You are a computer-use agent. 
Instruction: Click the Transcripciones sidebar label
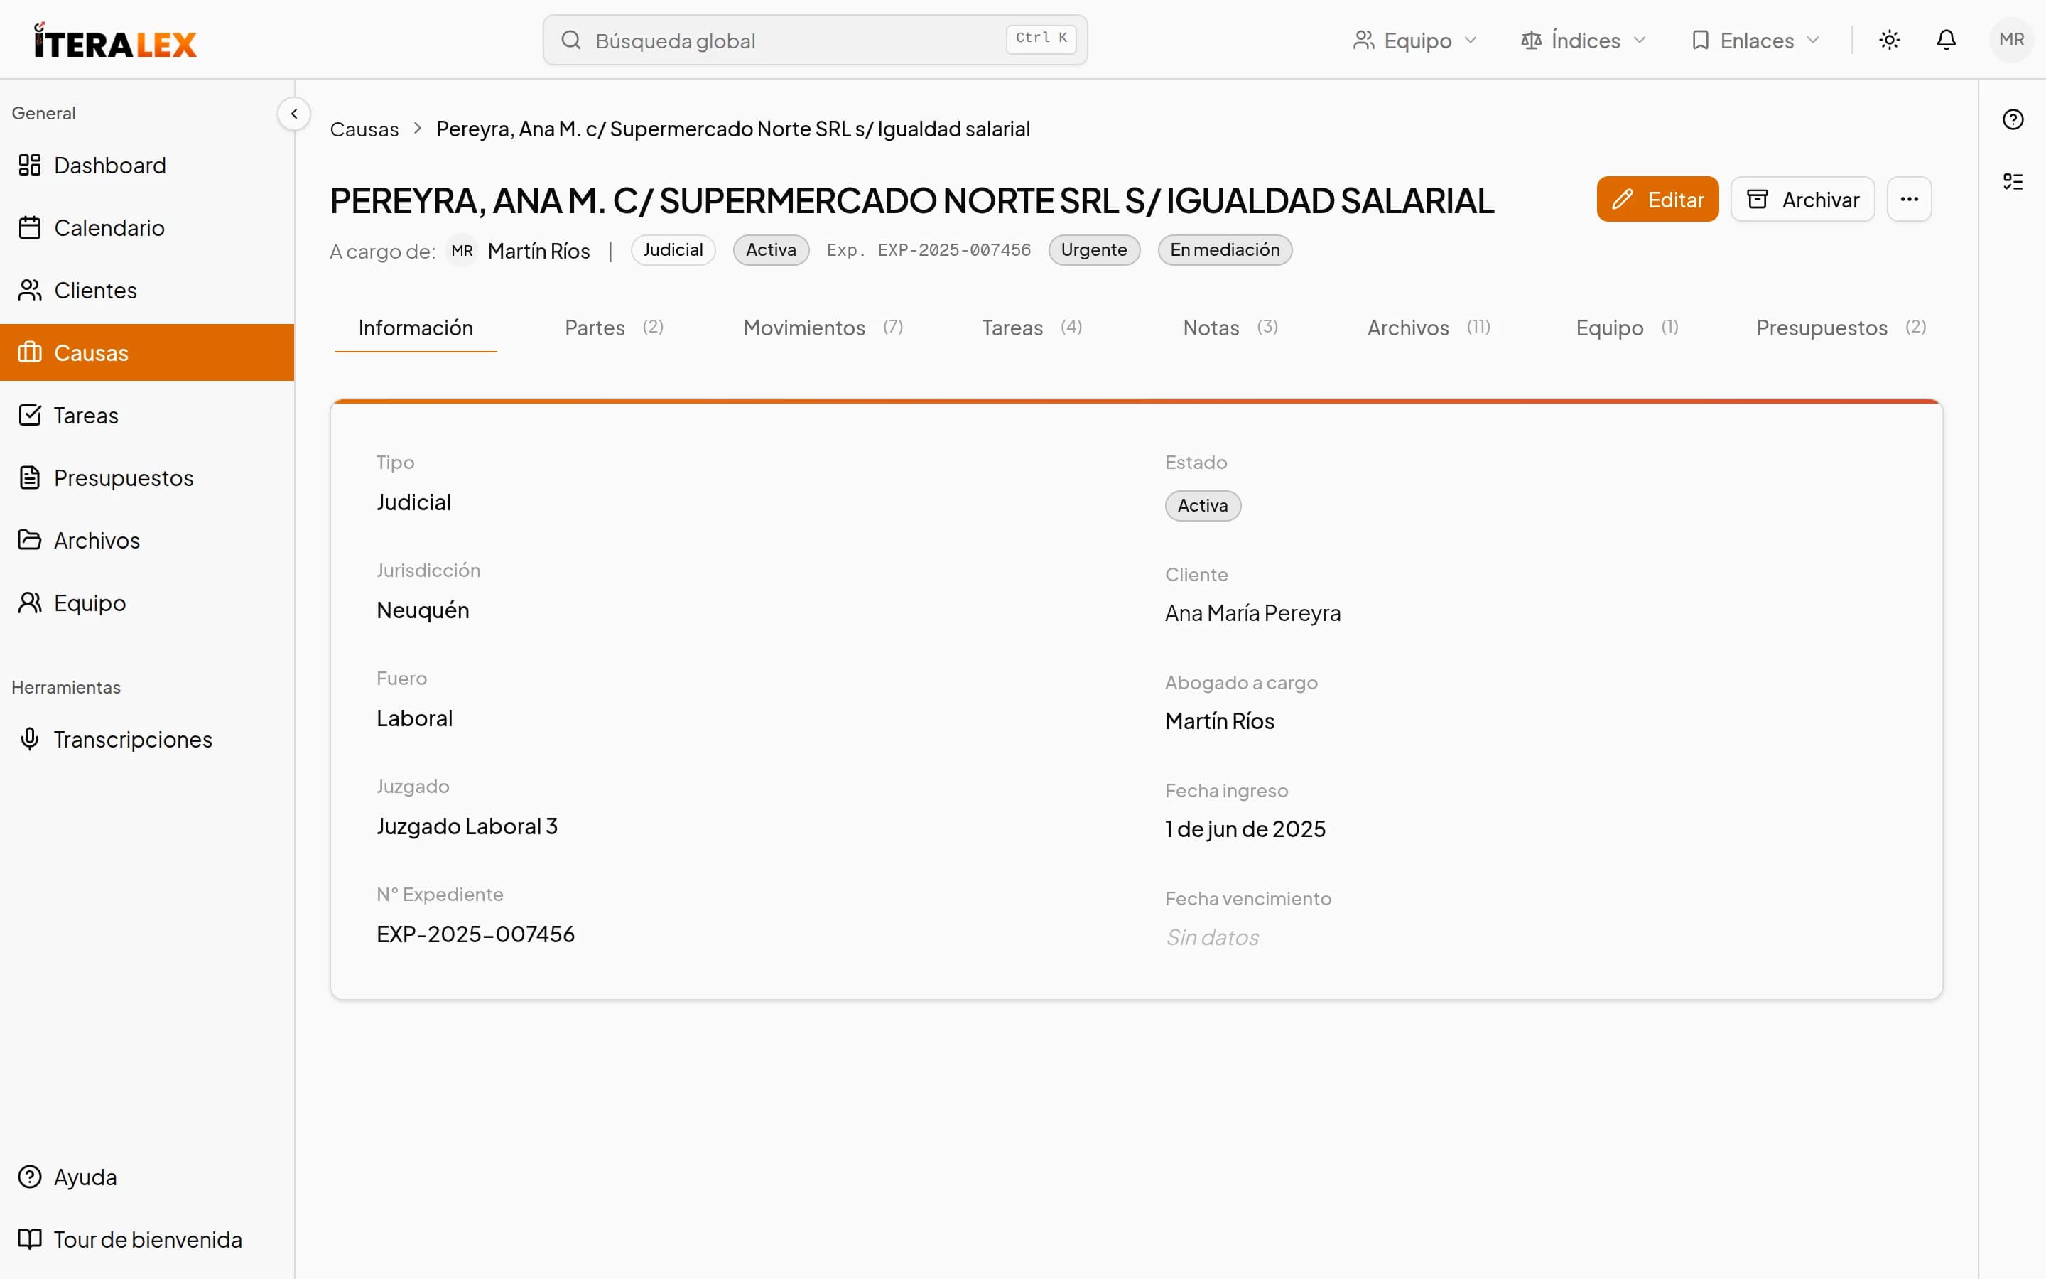(x=133, y=739)
